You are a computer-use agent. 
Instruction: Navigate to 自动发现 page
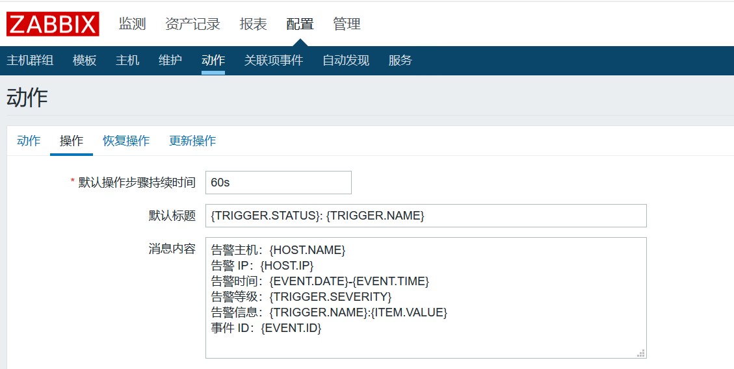coord(346,60)
